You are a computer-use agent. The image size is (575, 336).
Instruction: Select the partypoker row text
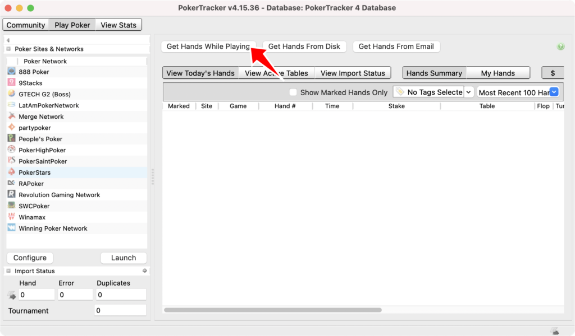(34, 128)
